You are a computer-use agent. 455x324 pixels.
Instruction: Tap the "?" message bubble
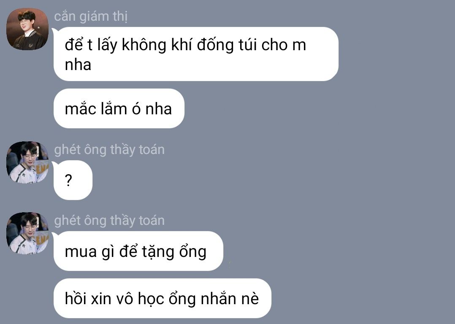click(73, 180)
